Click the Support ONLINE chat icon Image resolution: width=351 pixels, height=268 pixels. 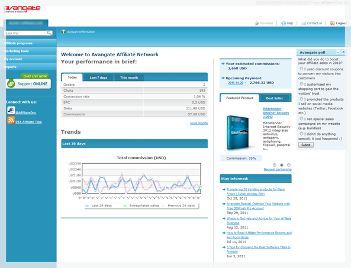[x=11, y=83]
